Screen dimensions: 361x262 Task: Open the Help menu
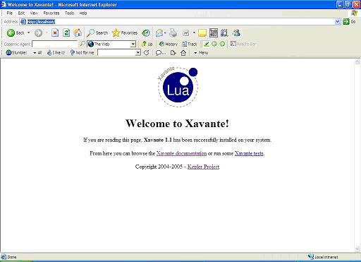83,13
